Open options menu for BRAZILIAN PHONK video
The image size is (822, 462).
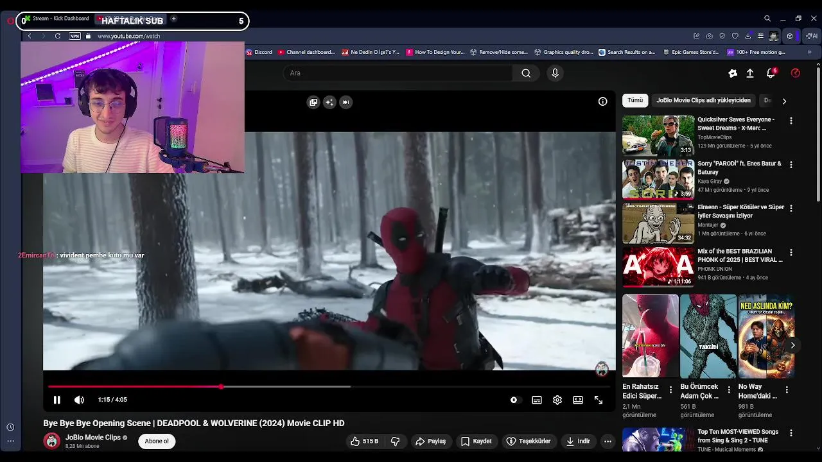[x=791, y=252]
